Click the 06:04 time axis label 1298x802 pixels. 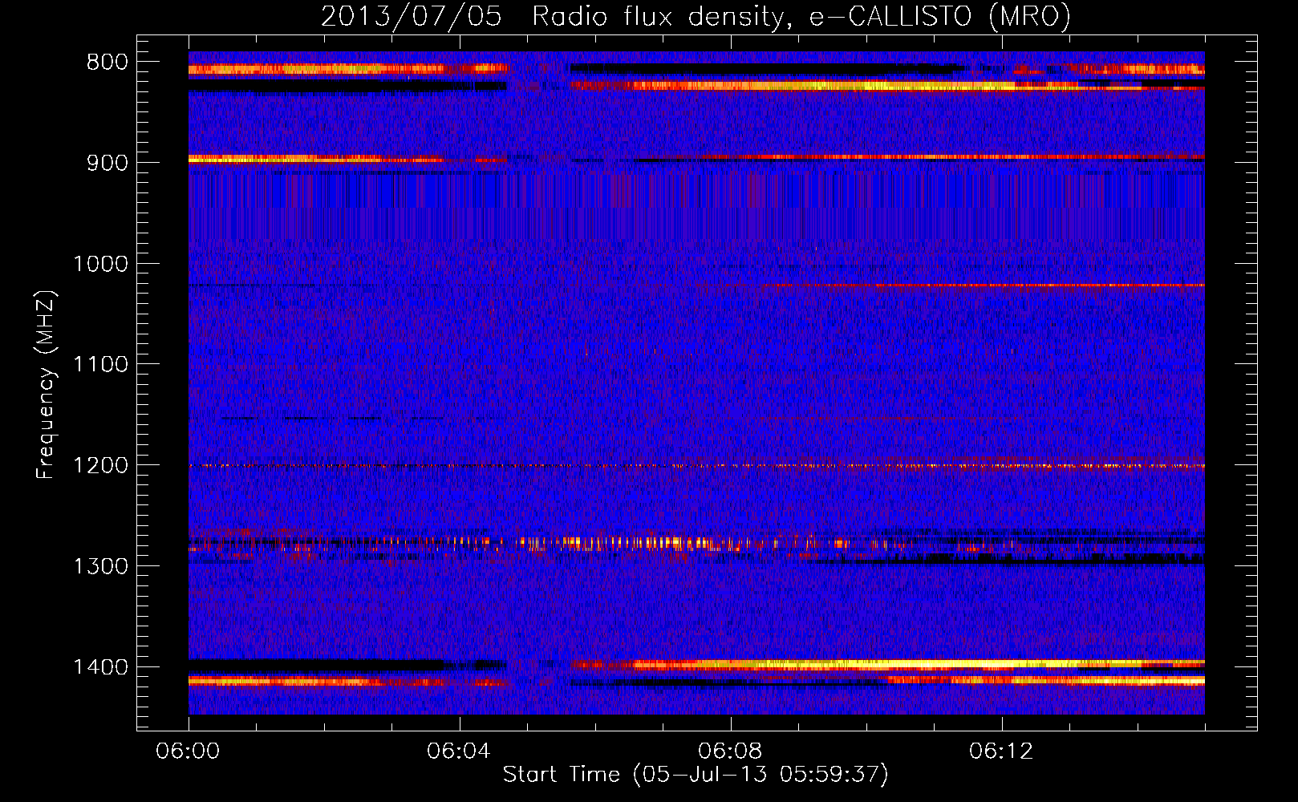click(459, 751)
